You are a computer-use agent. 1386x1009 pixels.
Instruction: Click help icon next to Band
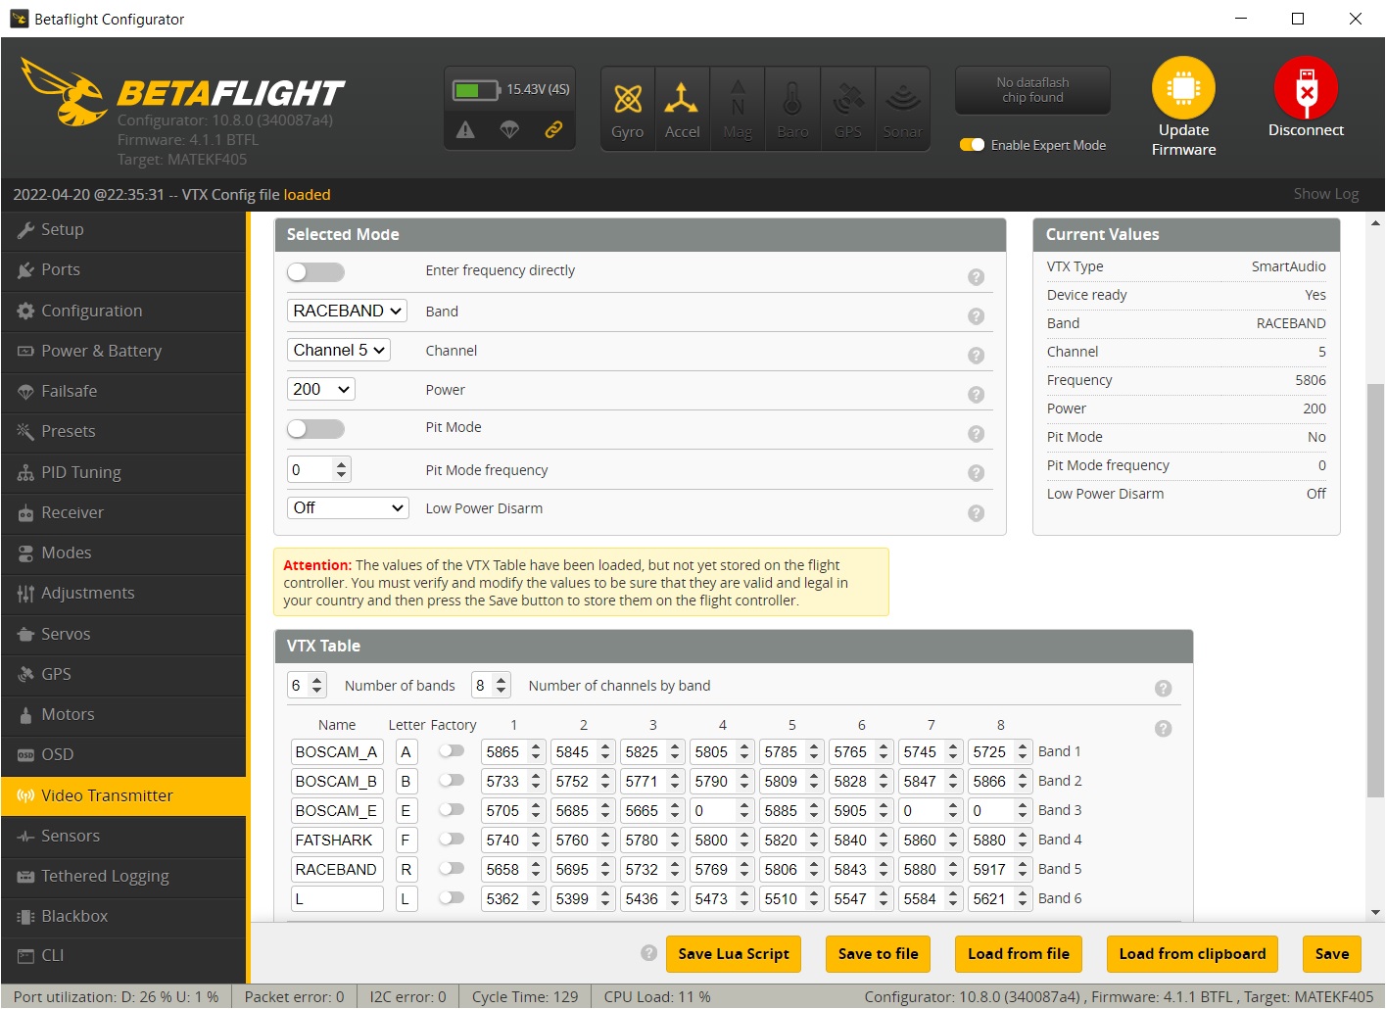976,316
